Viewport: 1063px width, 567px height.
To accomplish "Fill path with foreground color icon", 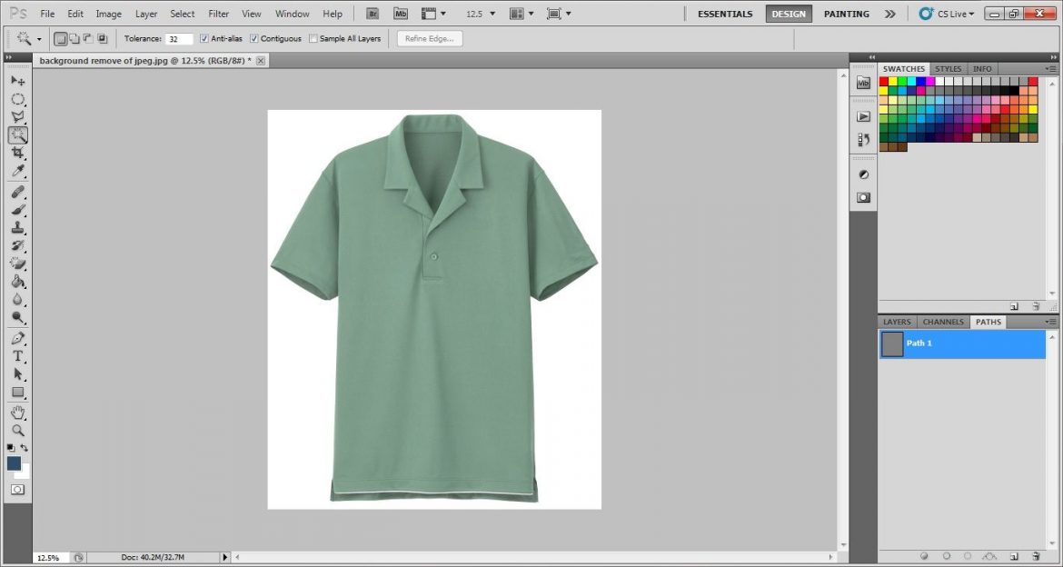I will [923, 557].
